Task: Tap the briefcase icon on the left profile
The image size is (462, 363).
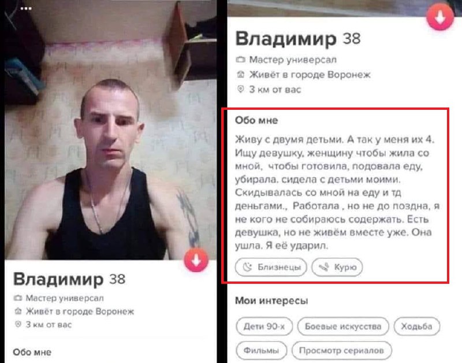Action: click(x=18, y=298)
